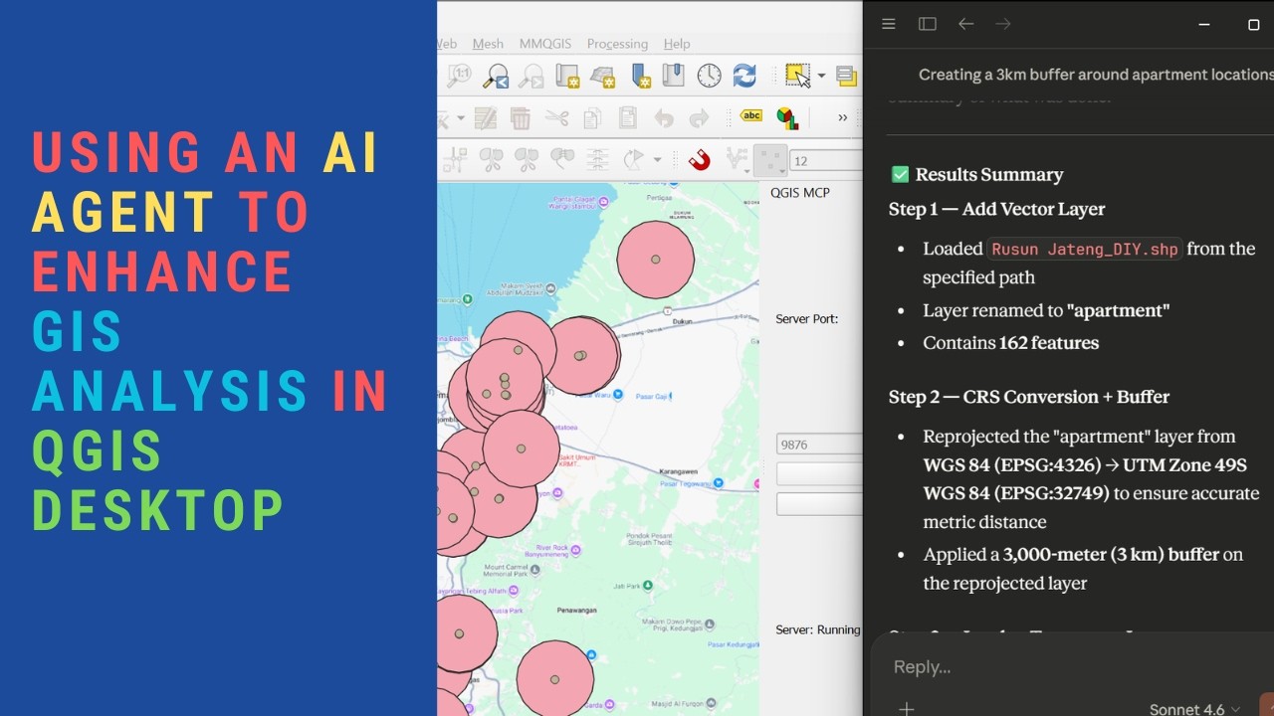
Task: Click the Server: Running status text
Action: [818, 629]
